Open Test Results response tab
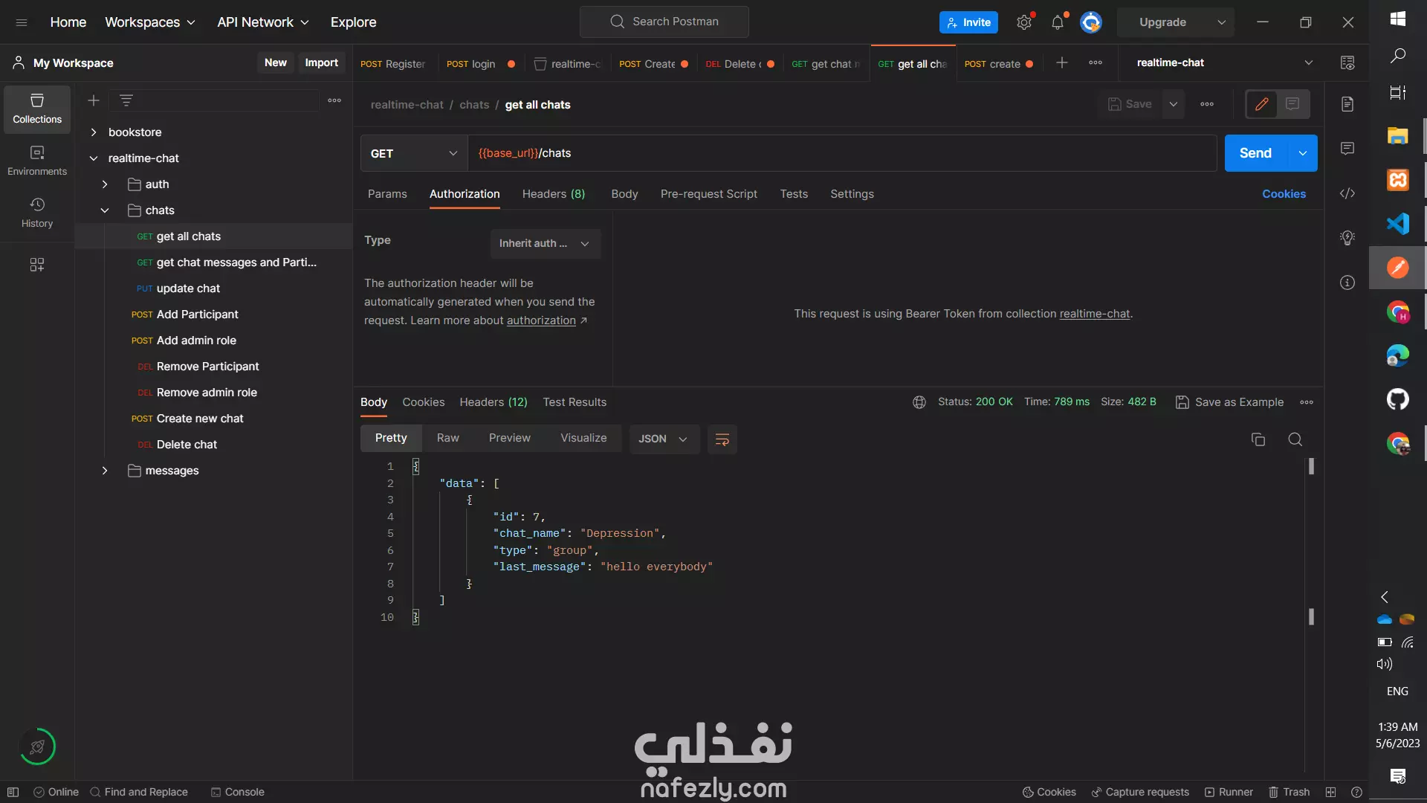The height and width of the screenshot is (803, 1427). pyautogui.click(x=575, y=402)
